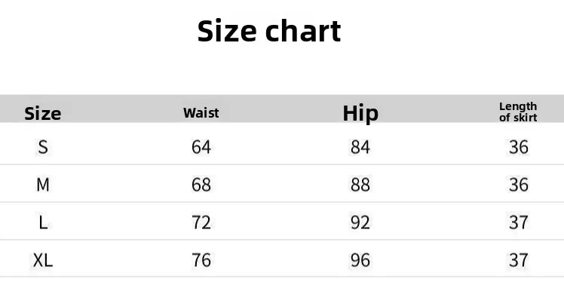Click the Size chart title

[x=269, y=31]
